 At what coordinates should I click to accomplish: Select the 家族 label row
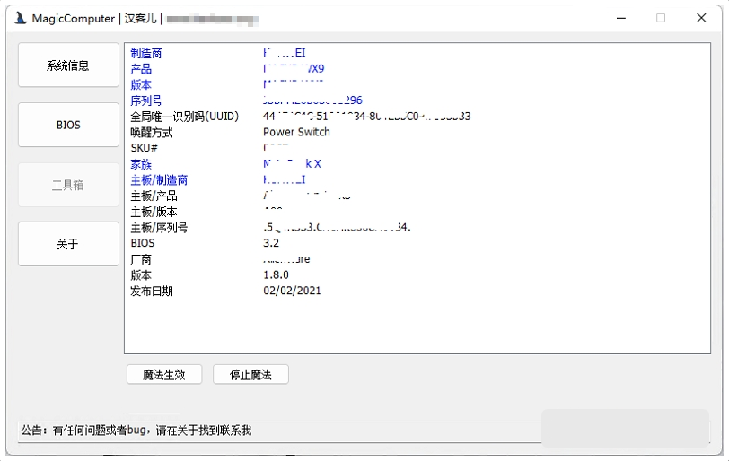pos(141,164)
